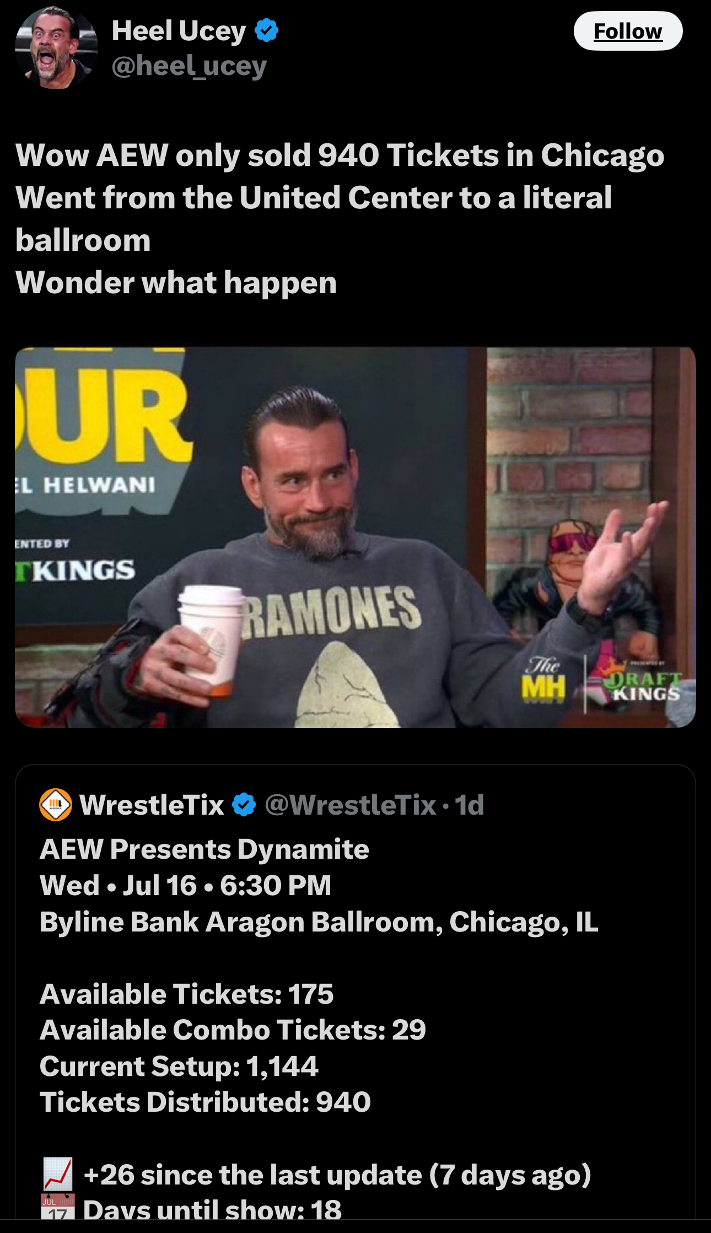Viewport: 711px width, 1233px height.
Task: Click the main tweet text about 940 Tickets
Action: tap(340, 219)
